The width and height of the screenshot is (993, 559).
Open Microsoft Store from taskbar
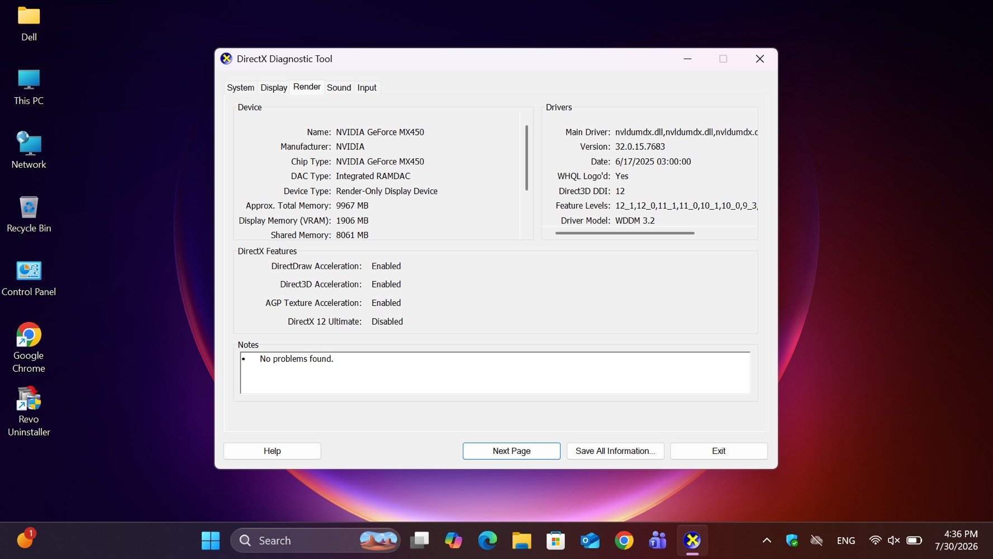555,541
